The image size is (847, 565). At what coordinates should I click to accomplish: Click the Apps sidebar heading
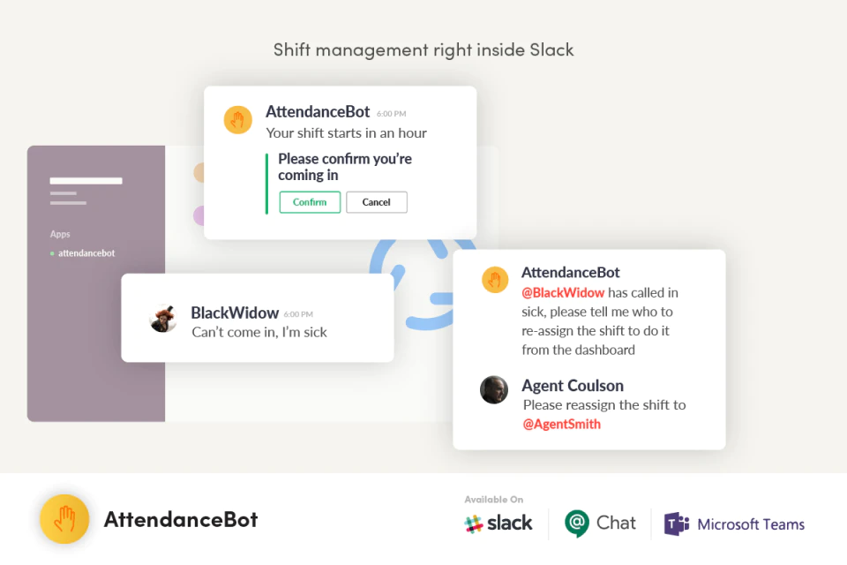point(60,234)
